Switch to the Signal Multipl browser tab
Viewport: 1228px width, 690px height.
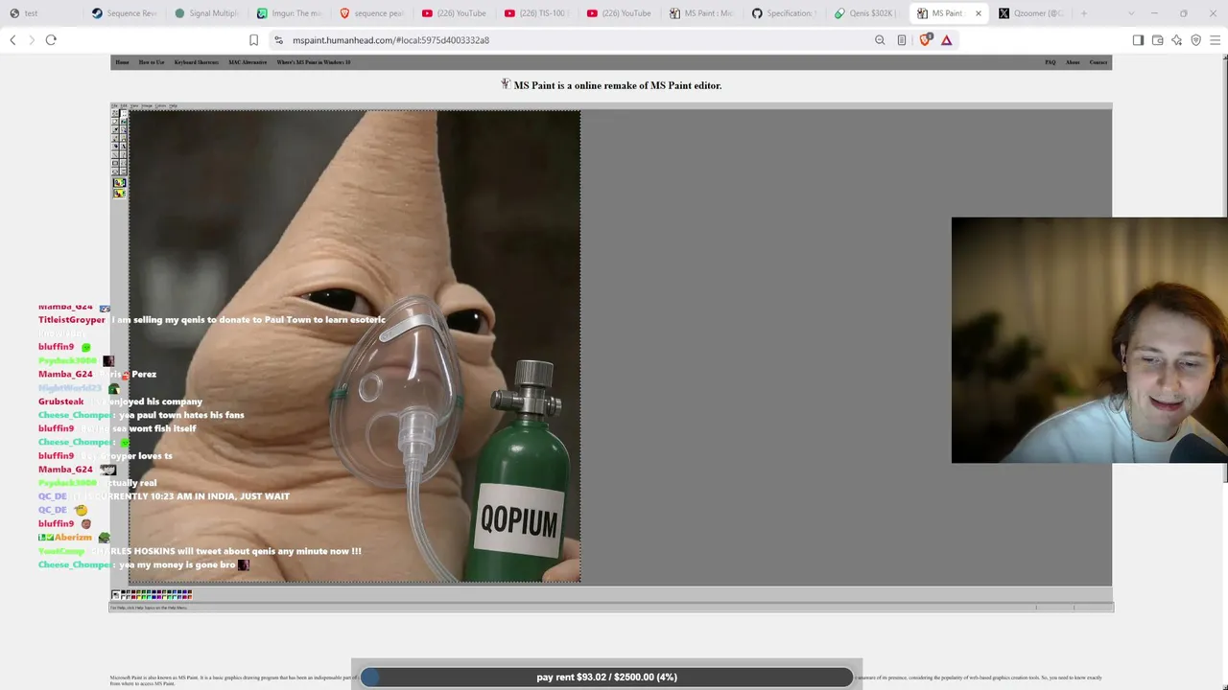pos(207,13)
